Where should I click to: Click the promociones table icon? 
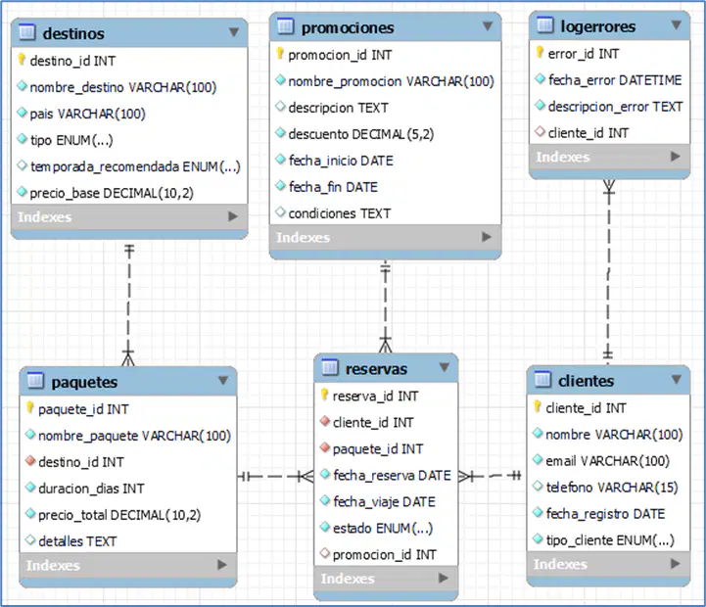286,26
